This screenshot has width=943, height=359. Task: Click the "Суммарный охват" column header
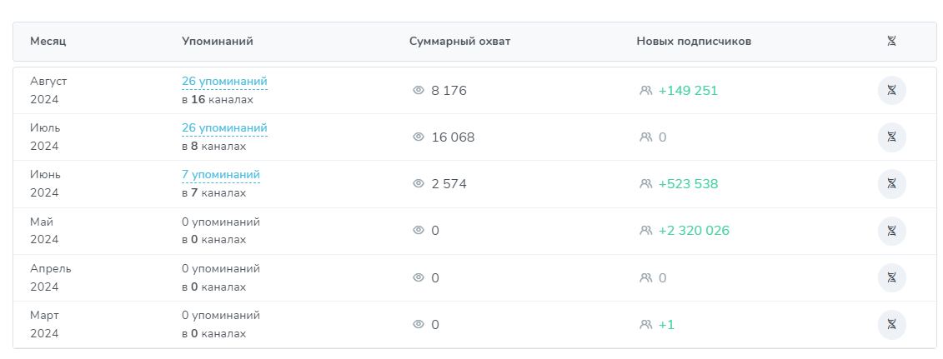point(460,42)
